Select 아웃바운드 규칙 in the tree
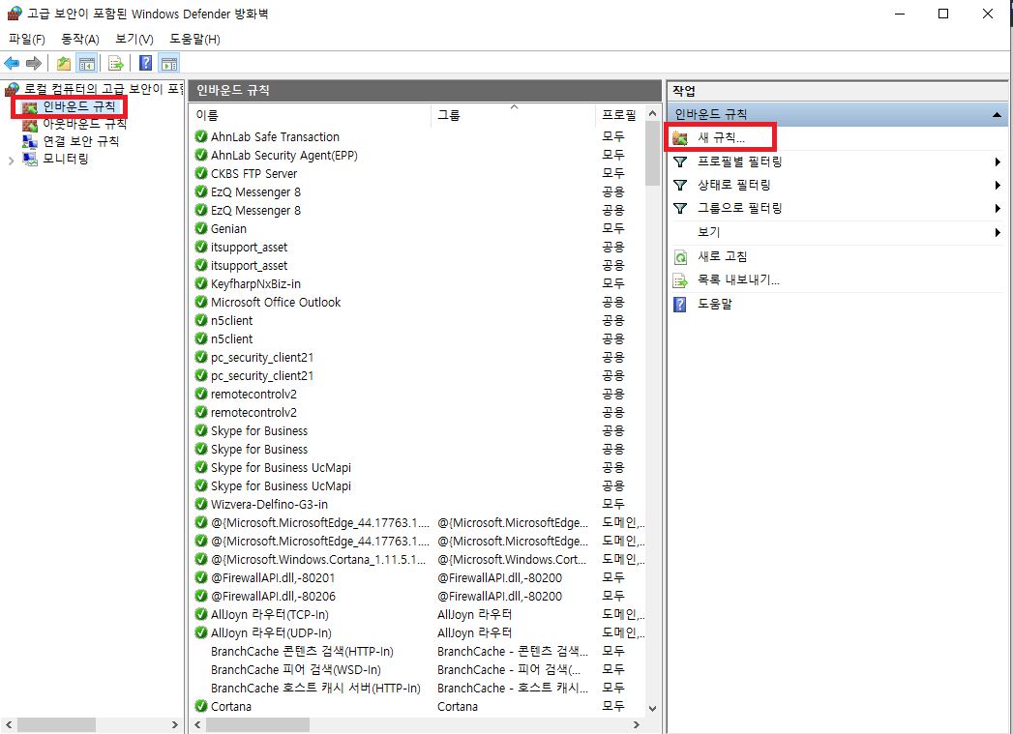This screenshot has width=1013, height=734. click(84, 124)
